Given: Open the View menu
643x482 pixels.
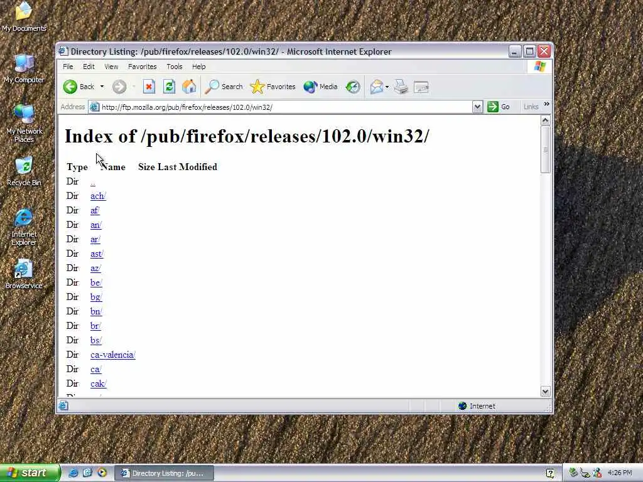Looking at the screenshot, I should click(x=111, y=67).
